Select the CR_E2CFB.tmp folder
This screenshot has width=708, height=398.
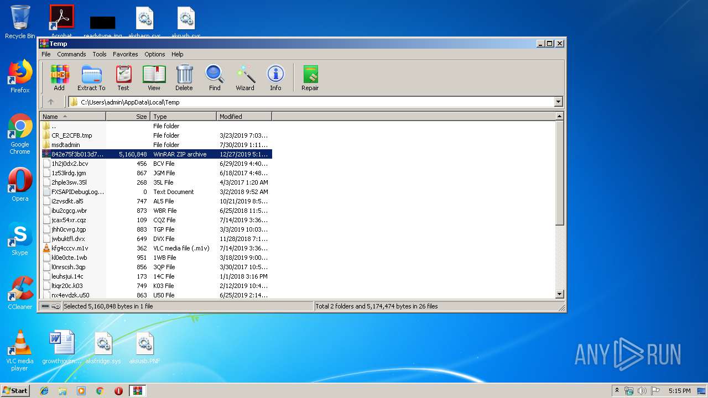(x=156, y=135)
